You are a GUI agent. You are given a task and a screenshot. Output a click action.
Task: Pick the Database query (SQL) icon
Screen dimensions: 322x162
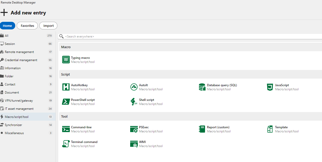tap(202, 87)
